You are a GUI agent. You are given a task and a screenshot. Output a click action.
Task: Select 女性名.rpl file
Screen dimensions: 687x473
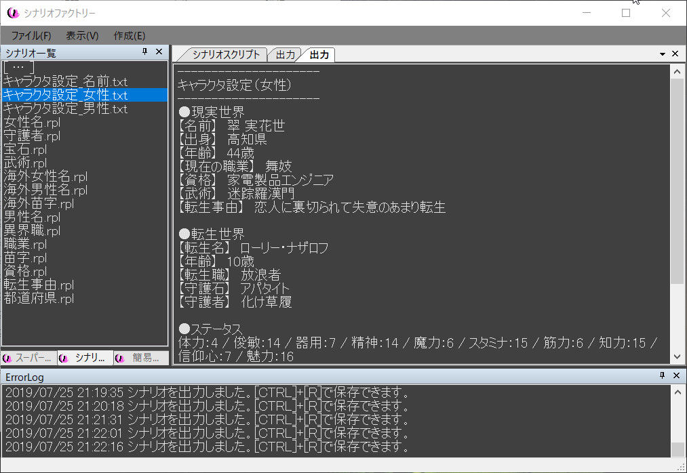(x=32, y=122)
